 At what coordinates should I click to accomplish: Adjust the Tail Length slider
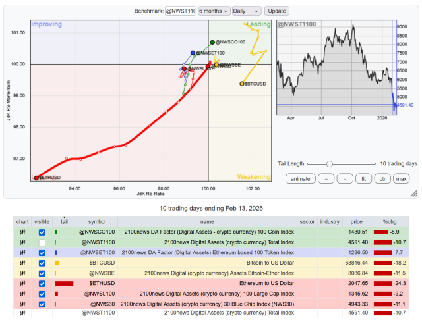pos(330,163)
